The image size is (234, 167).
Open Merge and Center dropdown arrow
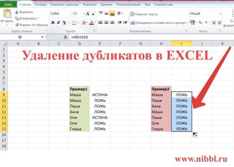[x=187, y=23]
